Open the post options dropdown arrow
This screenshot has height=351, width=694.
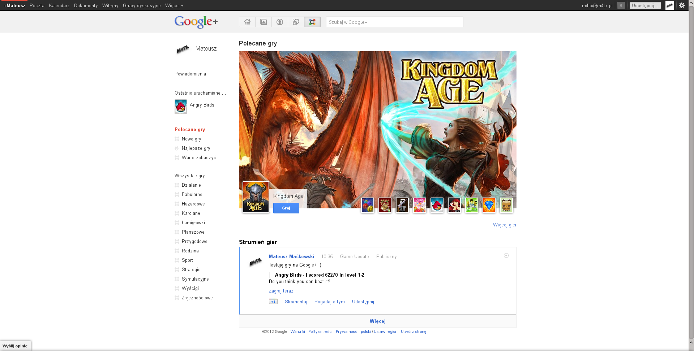coord(506,256)
